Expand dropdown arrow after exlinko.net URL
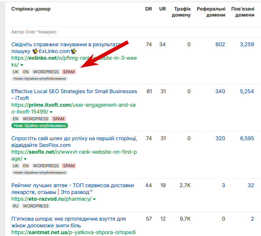 pyautogui.click(x=22, y=65)
